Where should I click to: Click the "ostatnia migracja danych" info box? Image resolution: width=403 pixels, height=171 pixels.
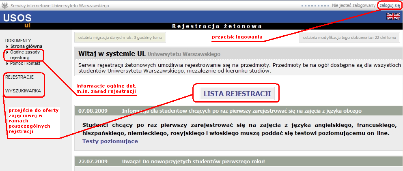pyautogui.click(x=120, y=38)
